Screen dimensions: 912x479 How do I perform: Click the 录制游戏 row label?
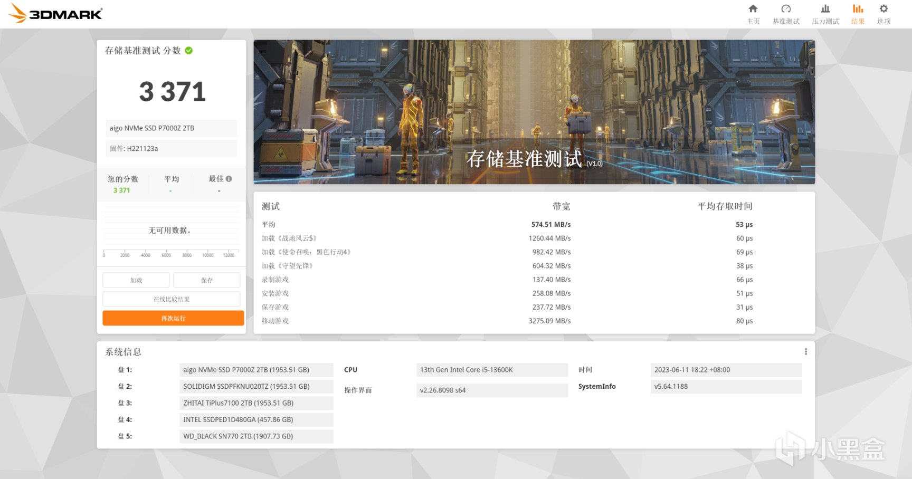pyautogui.click(x=275, y=280)
